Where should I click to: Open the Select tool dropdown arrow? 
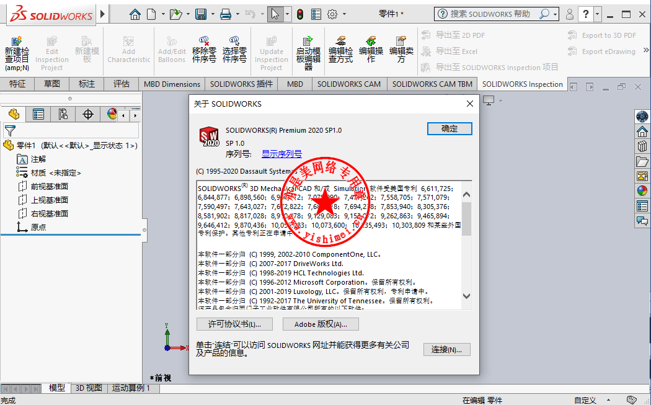coord(287,14)
